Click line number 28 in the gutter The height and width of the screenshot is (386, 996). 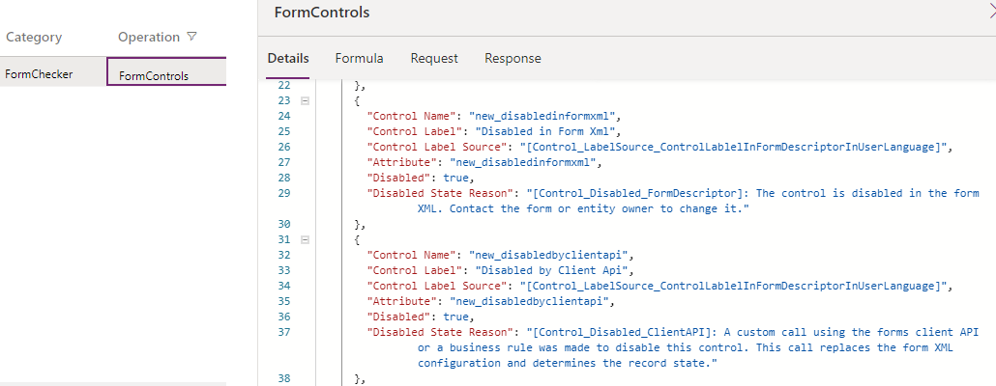point(283,178)
